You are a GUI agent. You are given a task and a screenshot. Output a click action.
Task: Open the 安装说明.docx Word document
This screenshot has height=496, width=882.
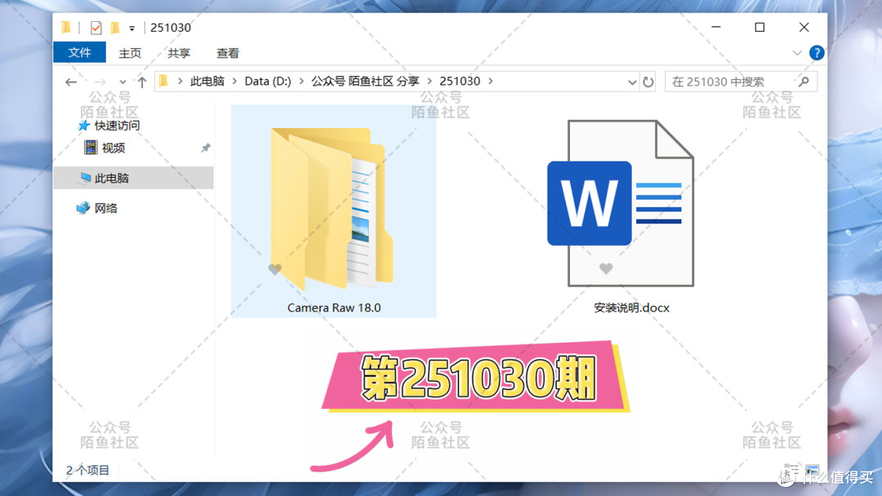pos(621,203)
